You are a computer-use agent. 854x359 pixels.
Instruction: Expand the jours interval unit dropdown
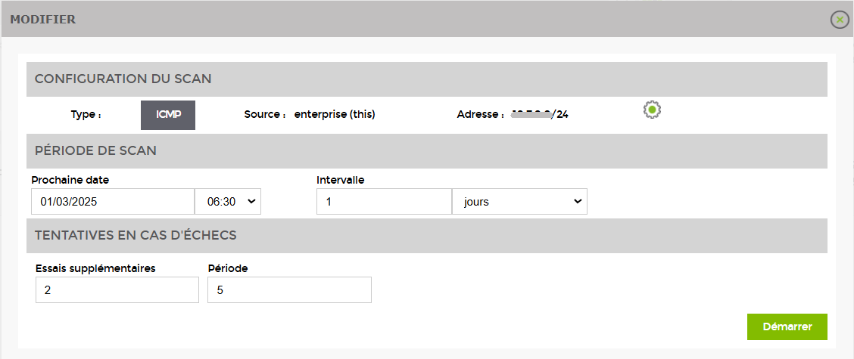(519, 202)
